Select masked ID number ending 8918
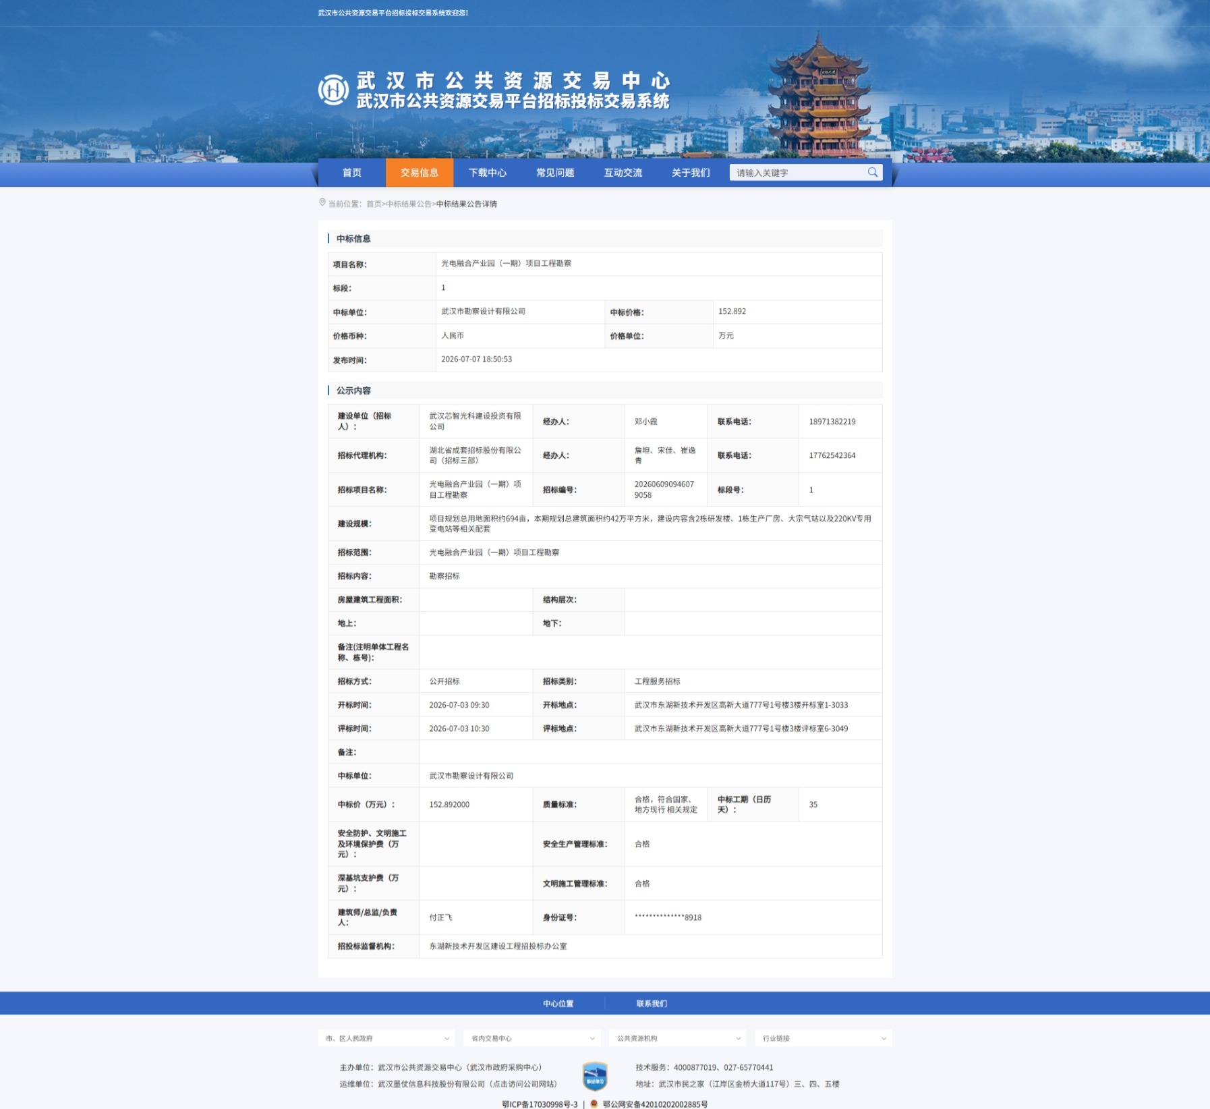The image size is (1210, 1109). tap(668, 917)
